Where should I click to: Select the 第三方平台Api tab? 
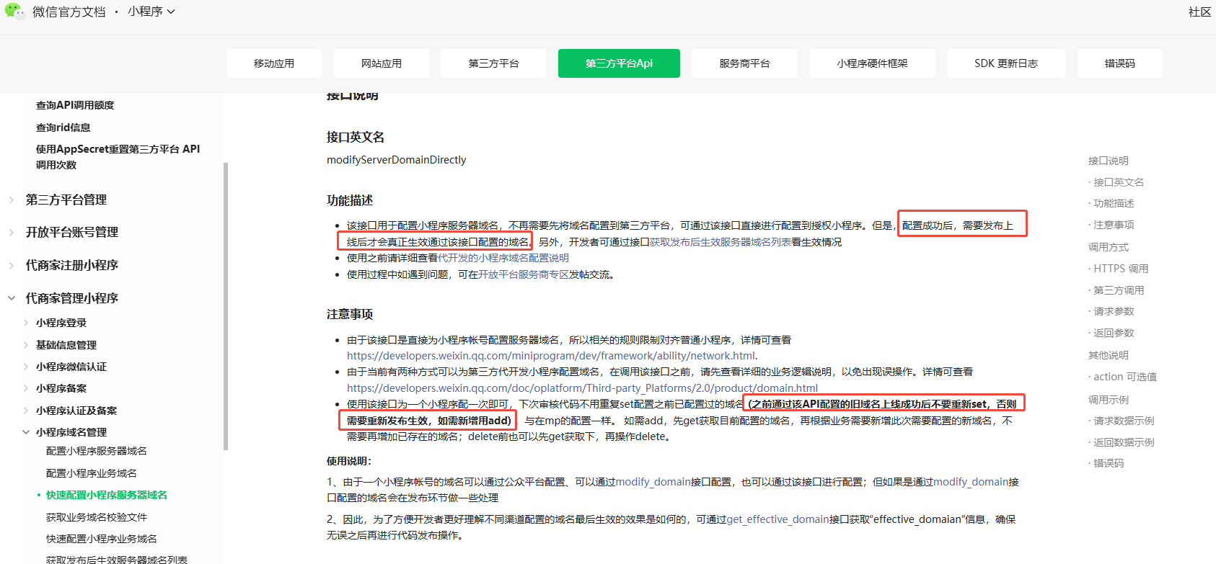point(619,63)
